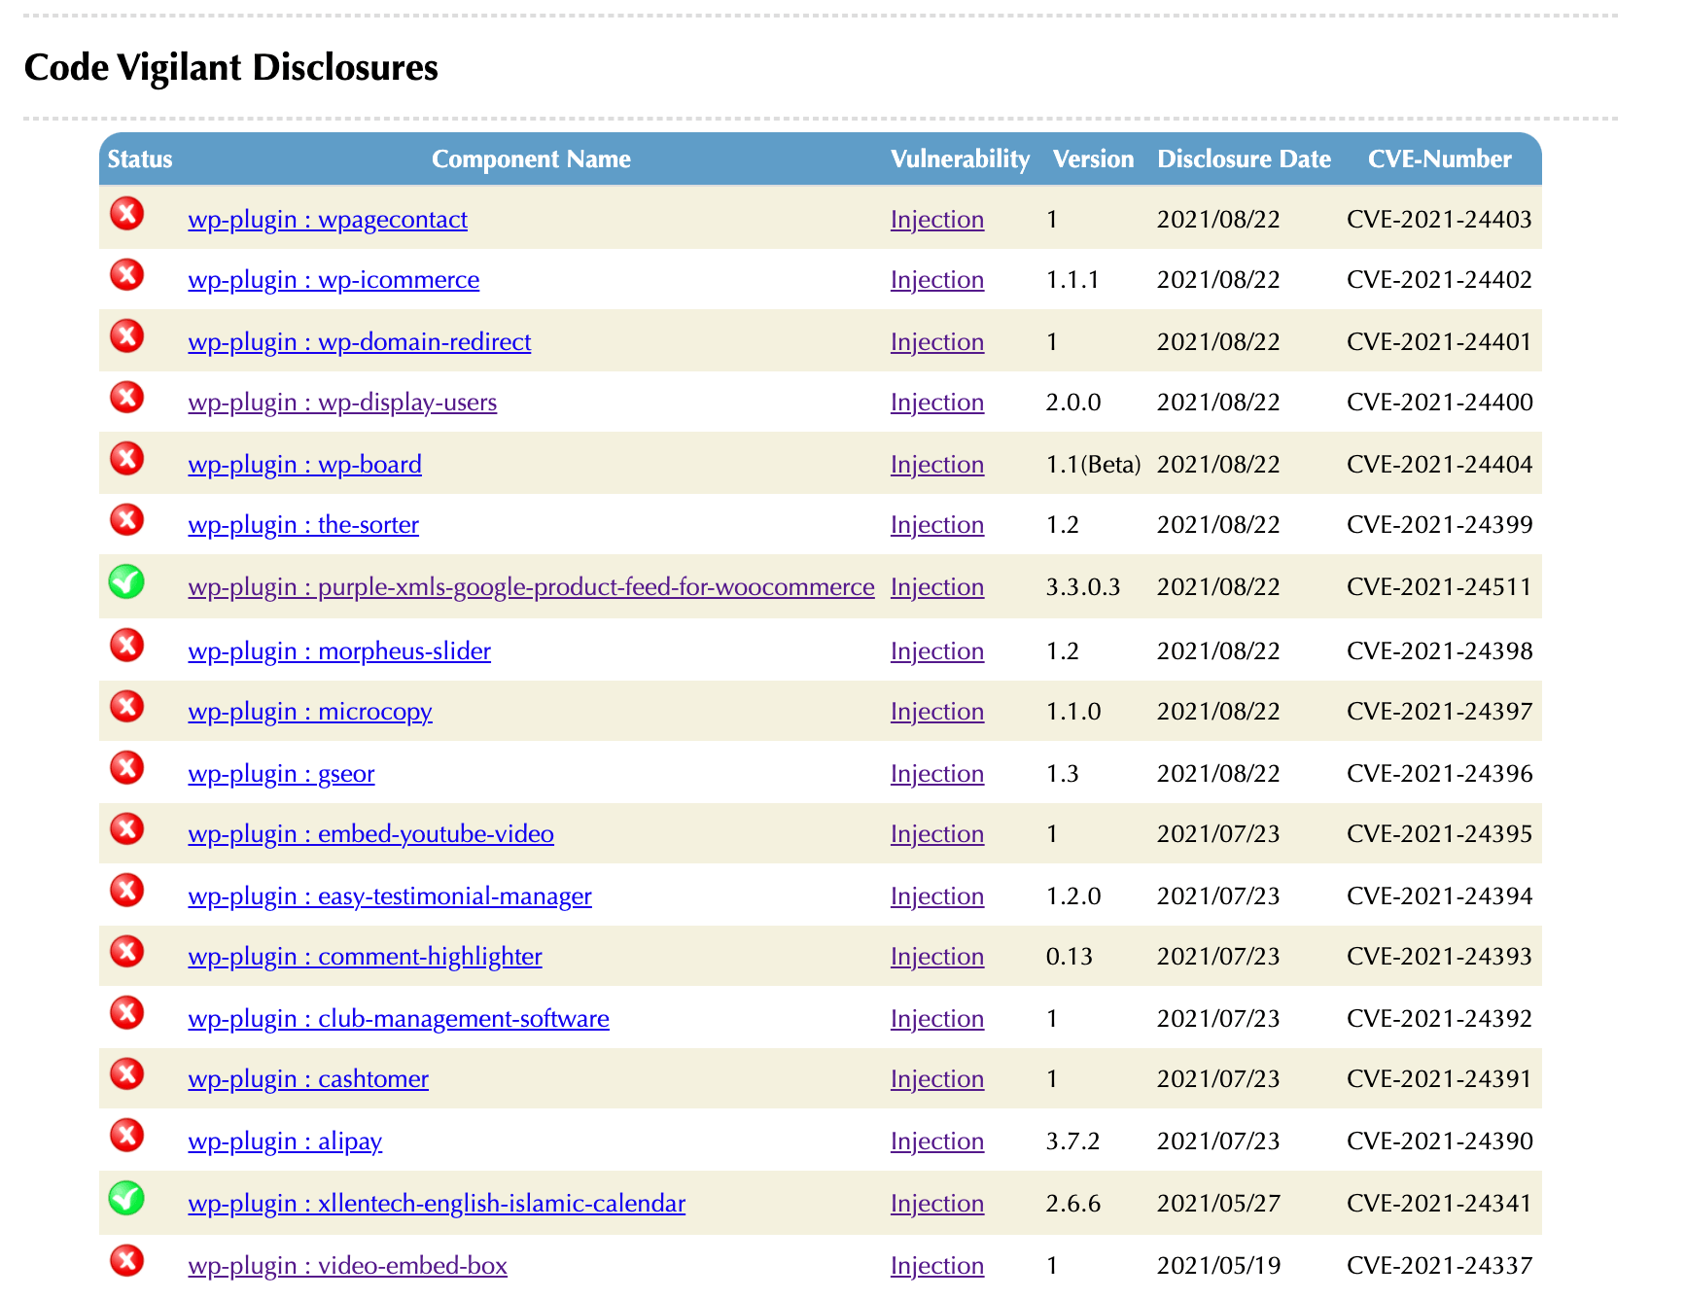Screen dimensions: 1686x1299
Task: Open wp-plugin : purple-xmls-google-product-feed-for-woocommerce link
Action: click(531, 587)
